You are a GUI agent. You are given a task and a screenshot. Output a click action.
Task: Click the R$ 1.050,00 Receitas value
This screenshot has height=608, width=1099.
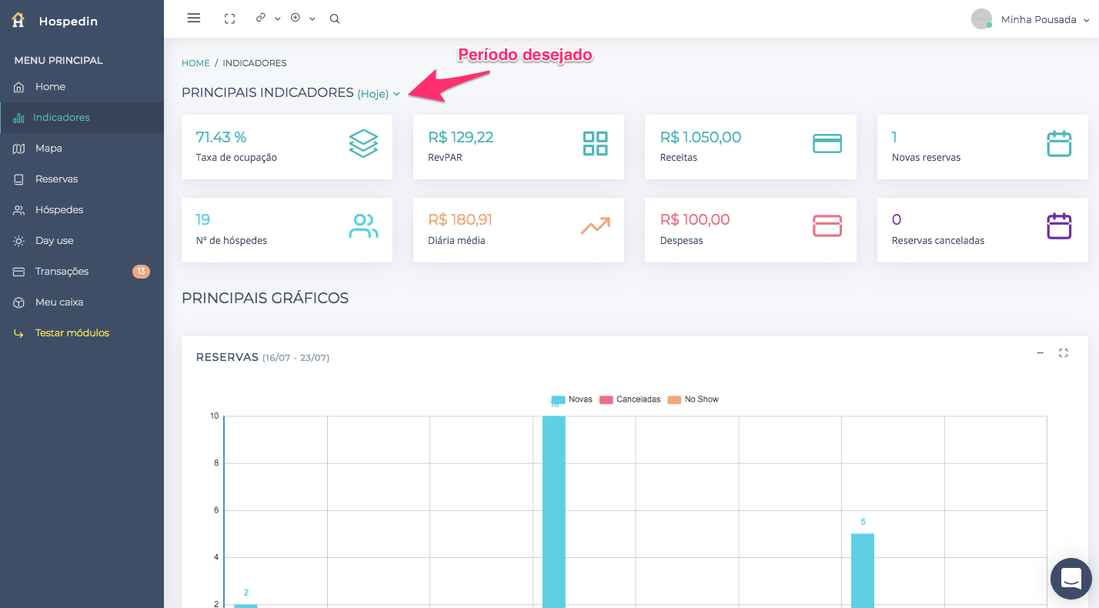coord(700,138)
